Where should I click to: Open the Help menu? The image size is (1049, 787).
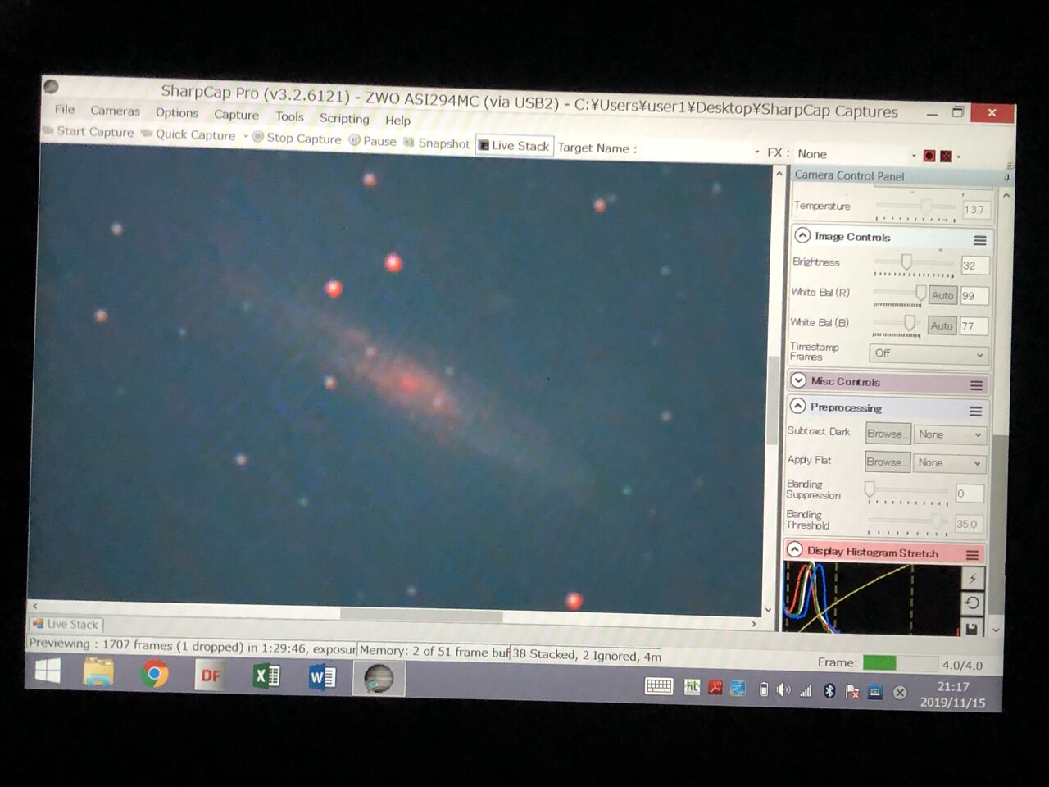[397, 120]
